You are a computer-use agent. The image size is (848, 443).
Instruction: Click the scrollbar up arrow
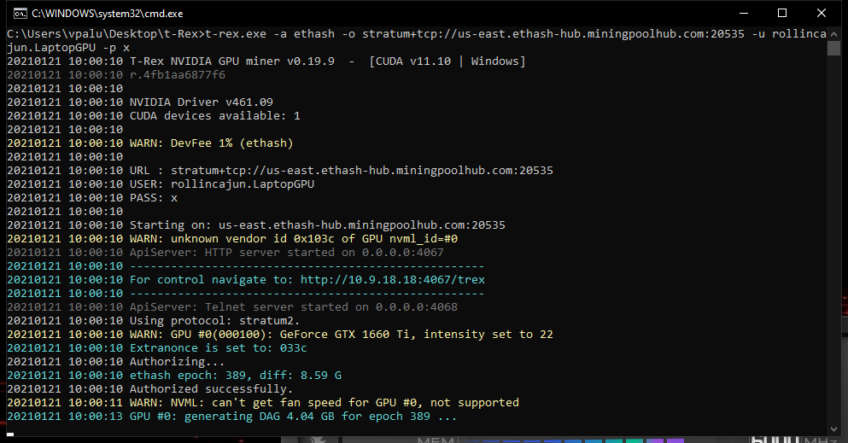(833, 32)
